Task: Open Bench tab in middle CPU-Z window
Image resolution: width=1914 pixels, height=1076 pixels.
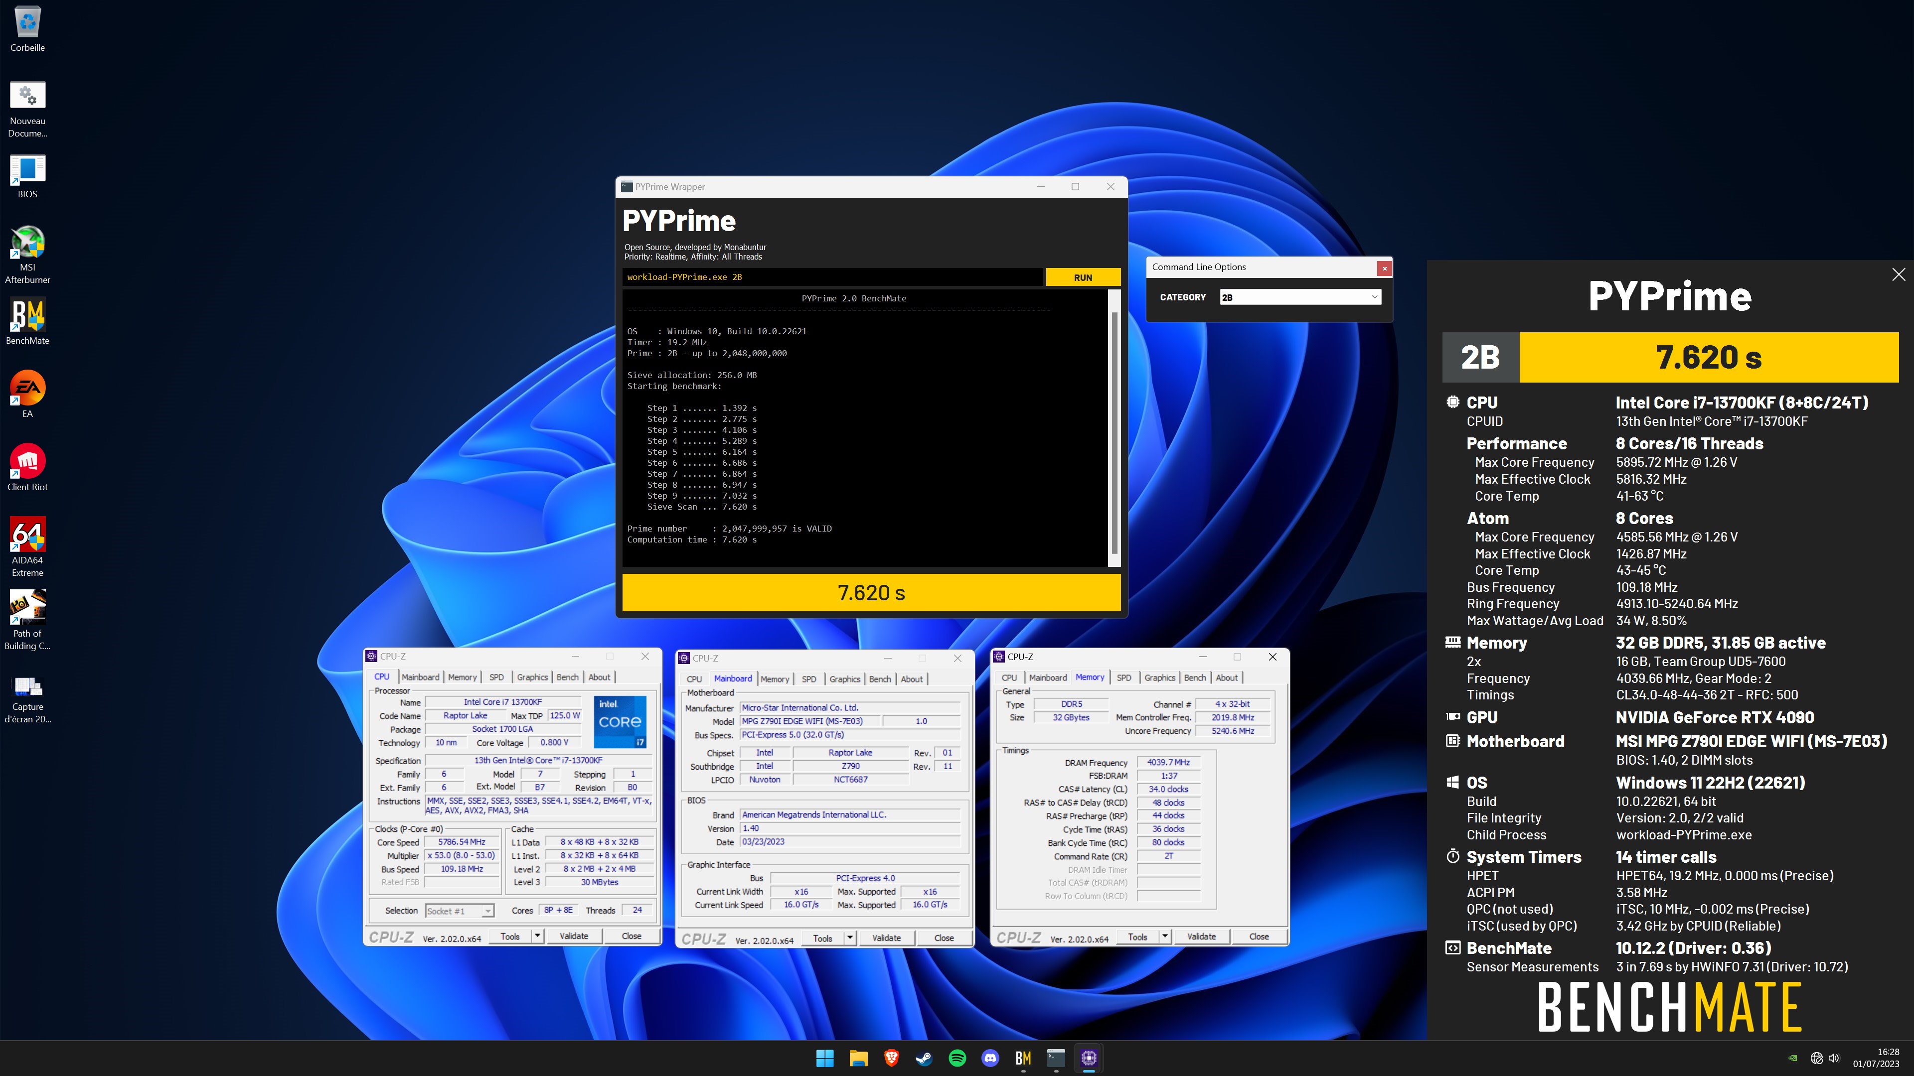Action: [x=880, y=679]
